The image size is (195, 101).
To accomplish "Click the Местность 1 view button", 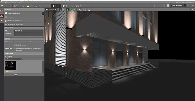I will (x=51, y=10).
